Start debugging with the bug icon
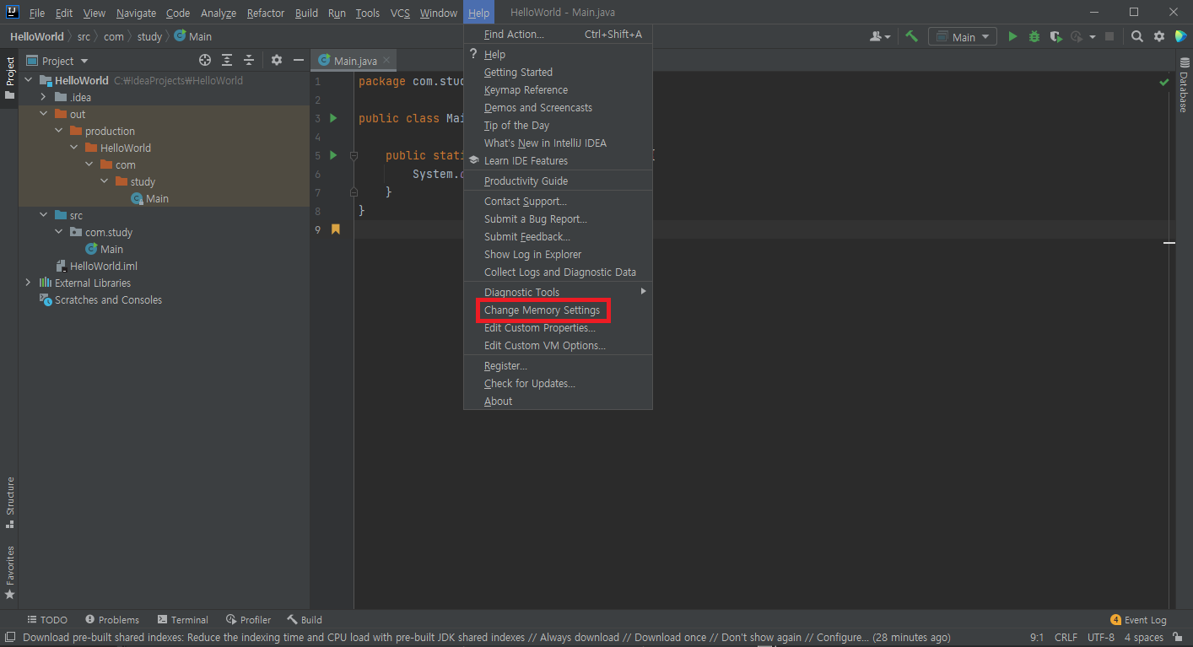Image resolution: width=1193 pixels, height=647 pixels. [x=1034, y=36]
